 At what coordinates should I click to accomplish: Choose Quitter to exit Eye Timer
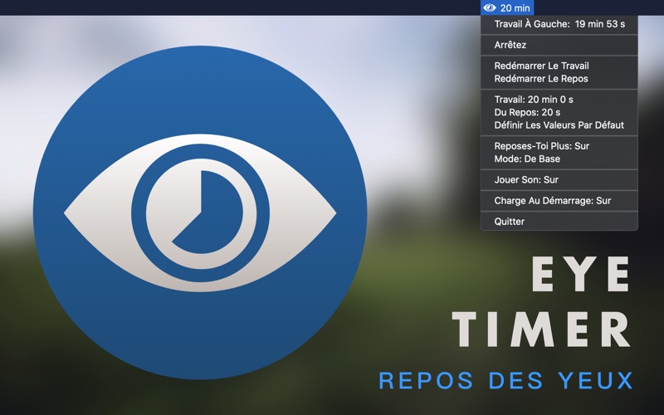[x=559, y=222]
